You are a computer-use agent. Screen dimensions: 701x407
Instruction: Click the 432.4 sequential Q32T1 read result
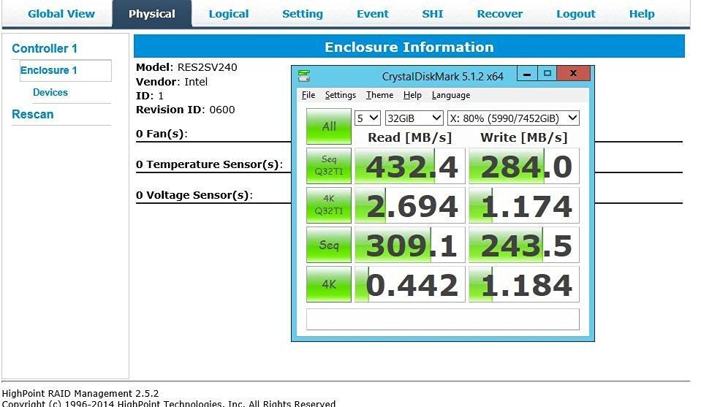pos(410,166)
